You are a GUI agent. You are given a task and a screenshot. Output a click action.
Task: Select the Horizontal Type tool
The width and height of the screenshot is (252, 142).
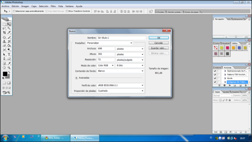9,54
